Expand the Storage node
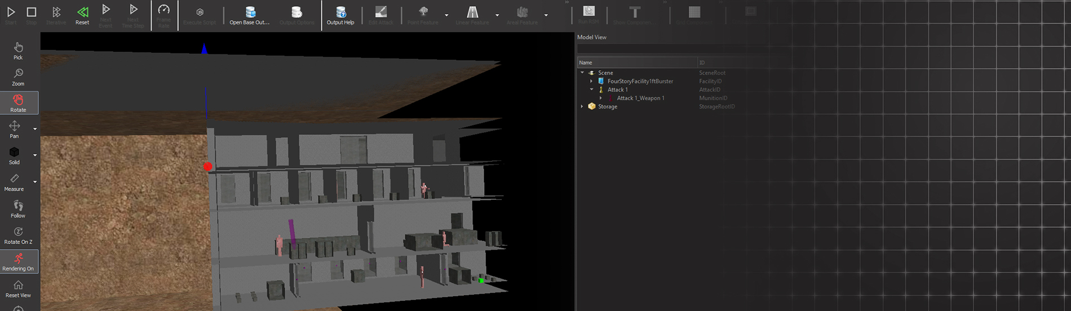Image resolution: width=1071 pixels, height=311 pixels. 582,106
